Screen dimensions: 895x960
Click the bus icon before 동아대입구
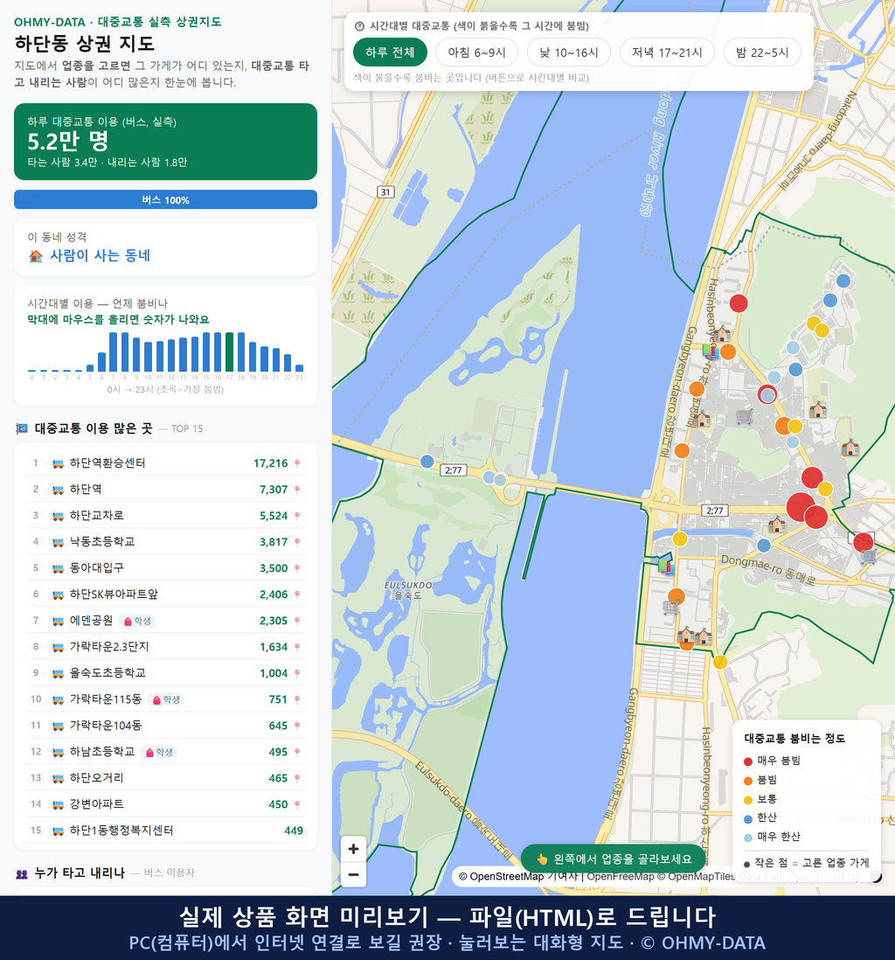tap(58, 568)
